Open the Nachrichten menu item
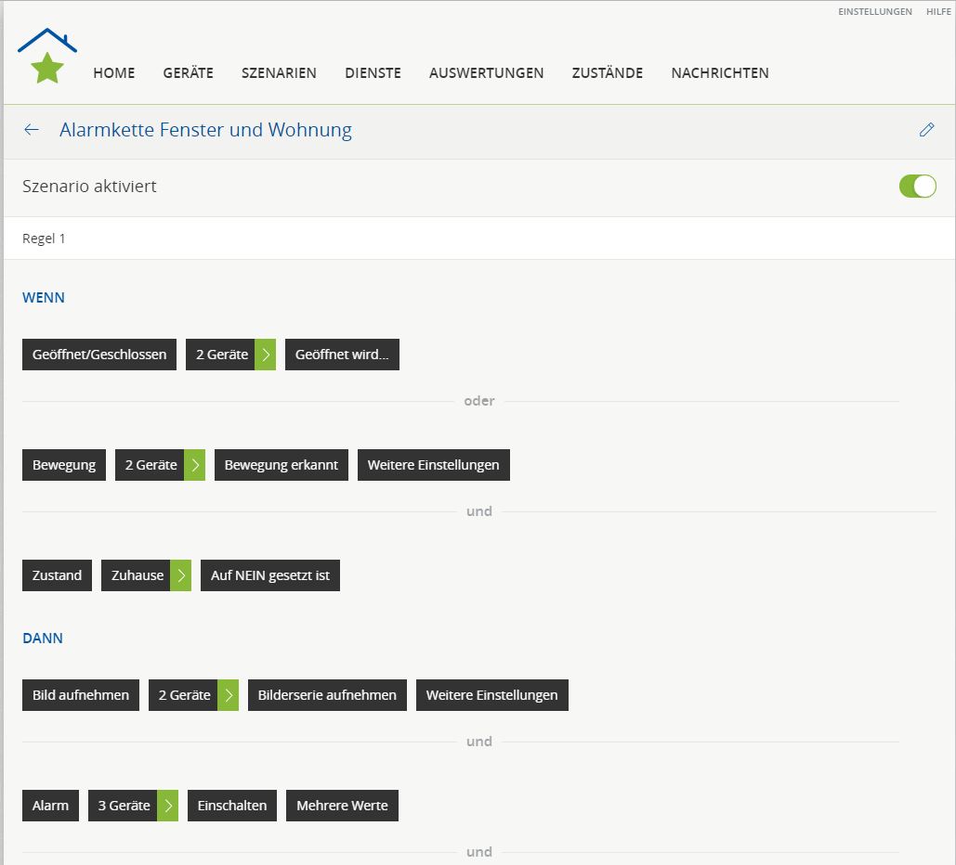 (719, 73)
